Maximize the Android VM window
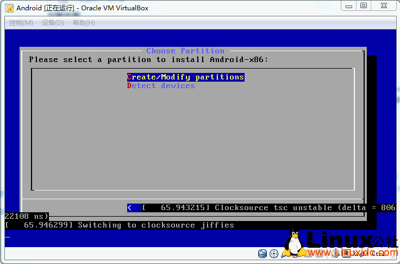 (364, 6)
